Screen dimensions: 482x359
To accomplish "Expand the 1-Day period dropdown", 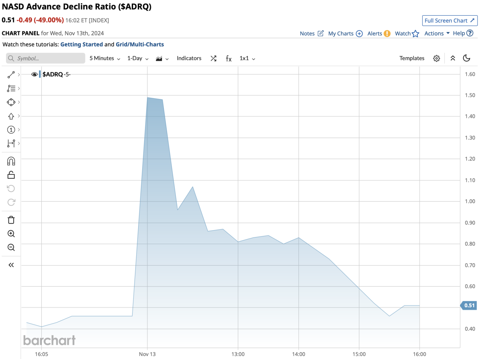I will pyautogui.click(x=138, y=58).
